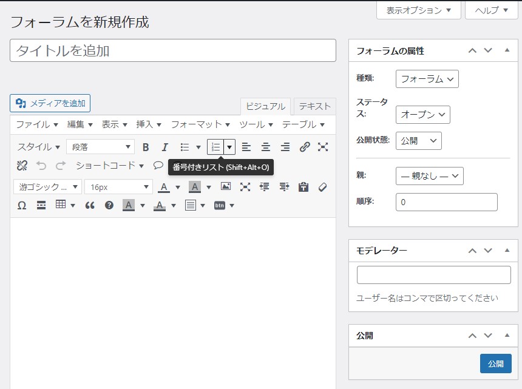The width and height of the screenshot is (522, 389).
Task: Click the タイトルを追加 title field
Action: click(173, 50)
